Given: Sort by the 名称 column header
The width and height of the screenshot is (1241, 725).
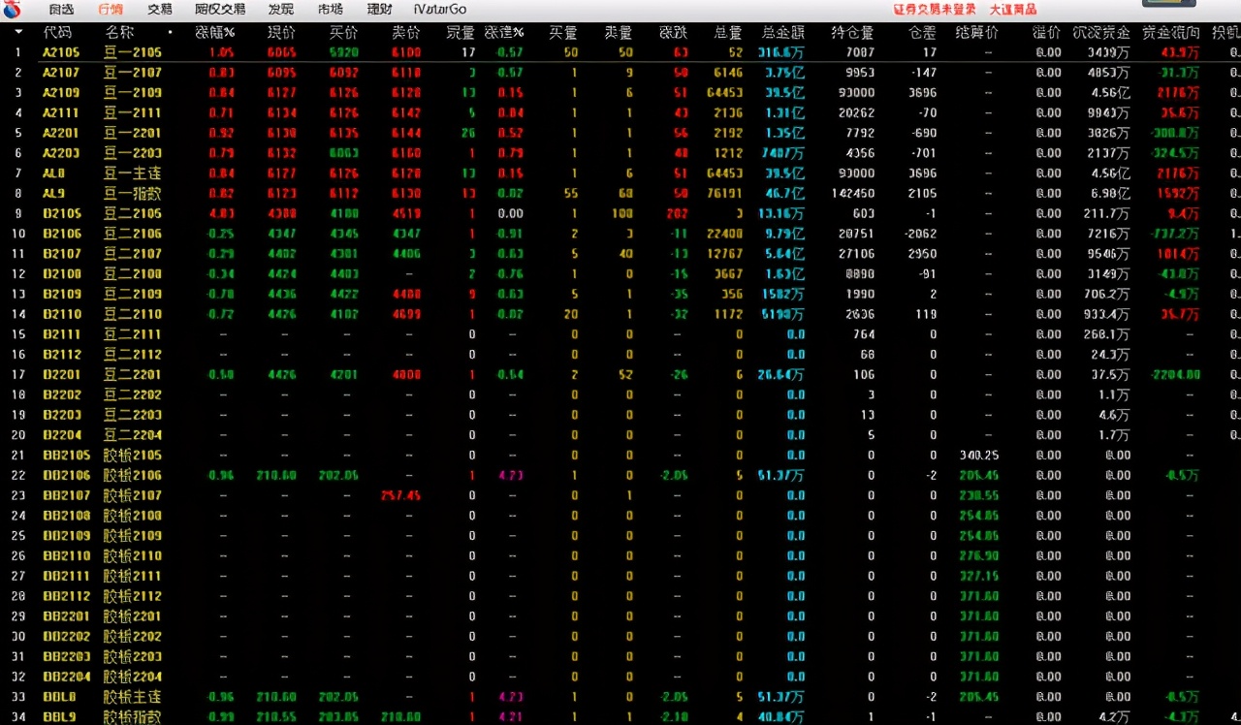Looking at the screenshot, I should click(x=119, y=32).
